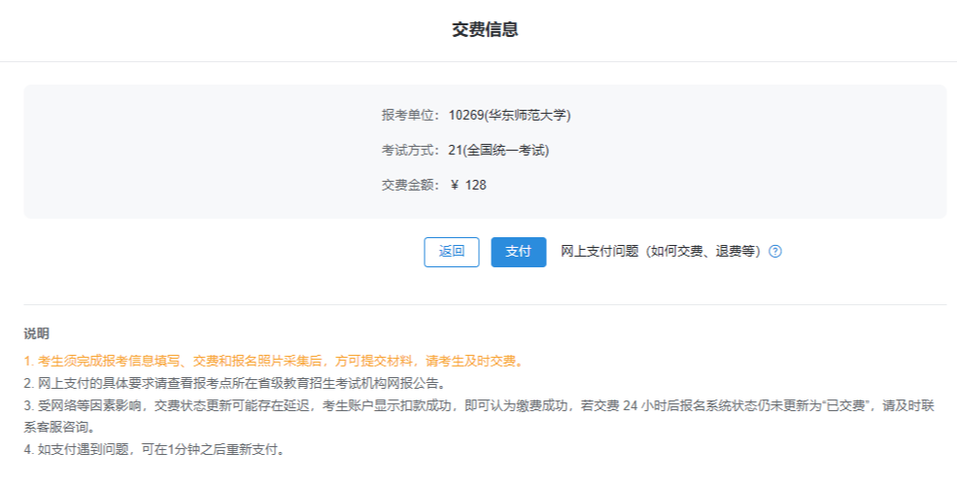Screen dimensions: 957x487
Task: Click note 4 about 1分钟之后重新支付
Action: [x=154, y=450]
